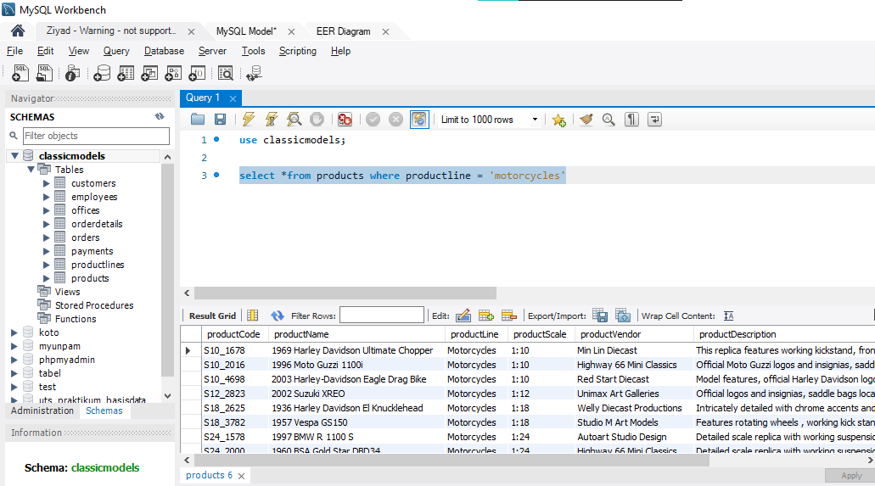Open an SQL script file icon
This screenshot has width=875, height=486.
coord(45,73)
